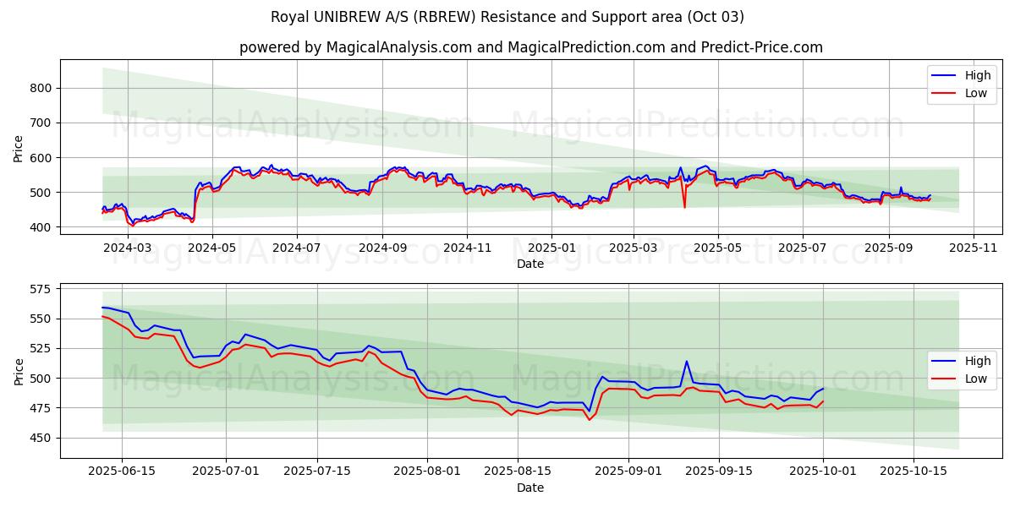
Task: Click the 2025-08-01 date tick label
Action: pos(427,472)
